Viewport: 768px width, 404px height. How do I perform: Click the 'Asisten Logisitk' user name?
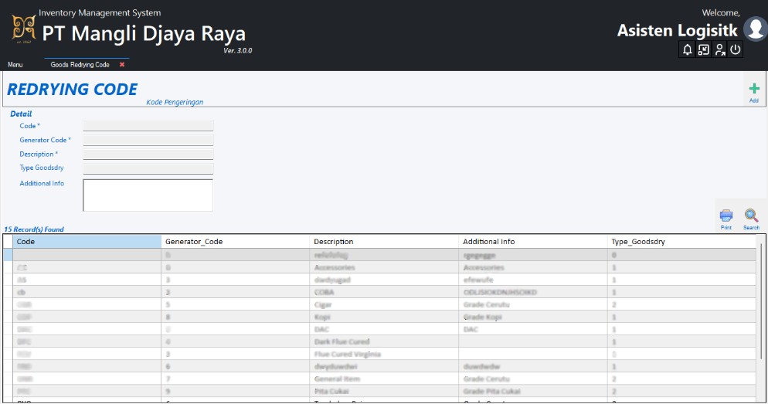677,30
